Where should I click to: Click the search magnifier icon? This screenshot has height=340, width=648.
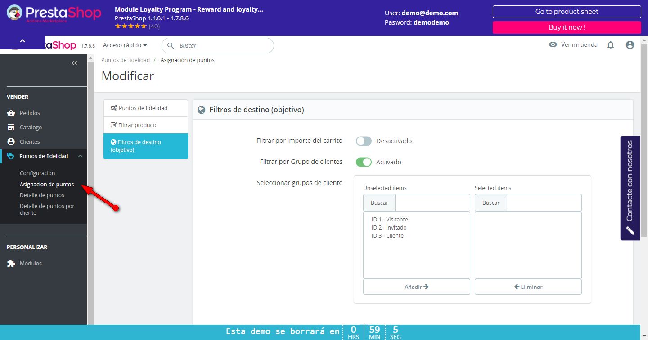[171, 45]
